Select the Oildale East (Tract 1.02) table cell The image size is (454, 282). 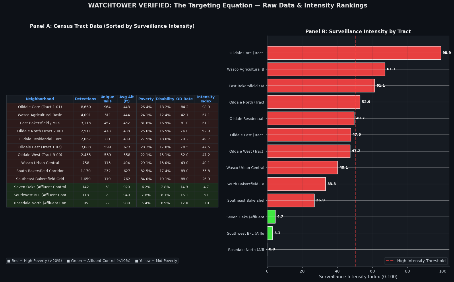(40, 147)
